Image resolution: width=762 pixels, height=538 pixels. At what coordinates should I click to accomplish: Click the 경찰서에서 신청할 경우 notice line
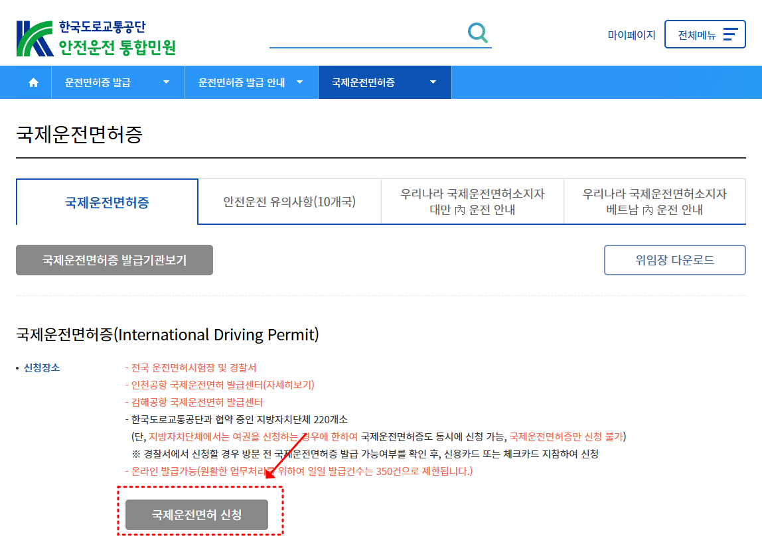point(365,454)
